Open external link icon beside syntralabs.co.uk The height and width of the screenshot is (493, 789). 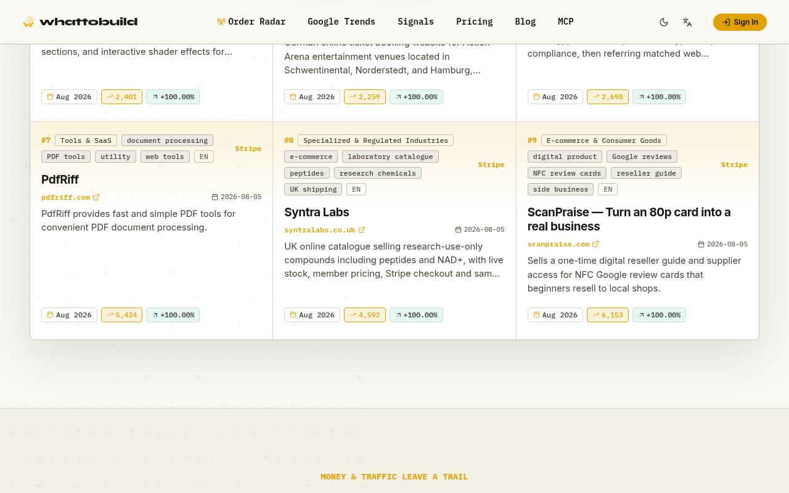coord(362,230)
